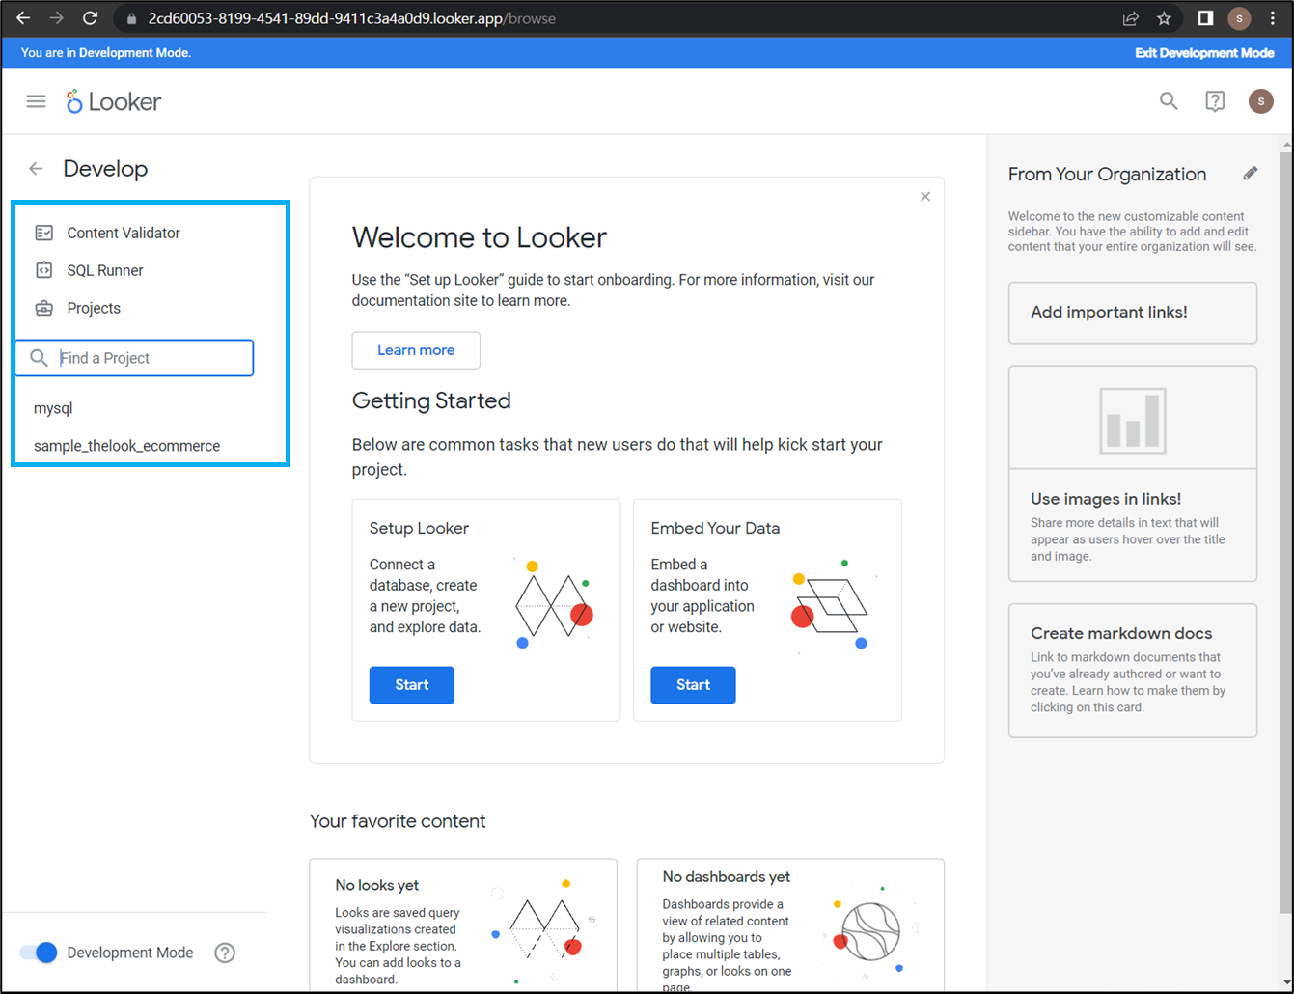Click the Welcome to Looker title
The width and height of the screenshot is (1294, 994).
(480, 237)
